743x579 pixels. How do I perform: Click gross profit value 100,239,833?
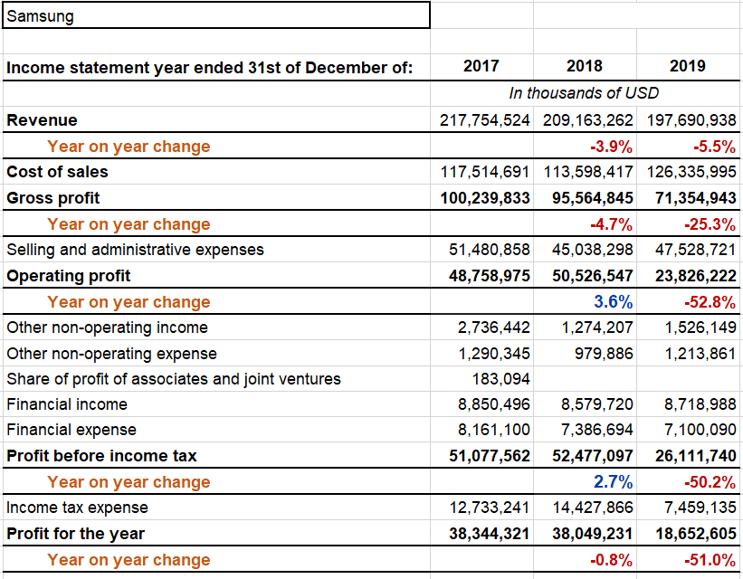(485, 197)
